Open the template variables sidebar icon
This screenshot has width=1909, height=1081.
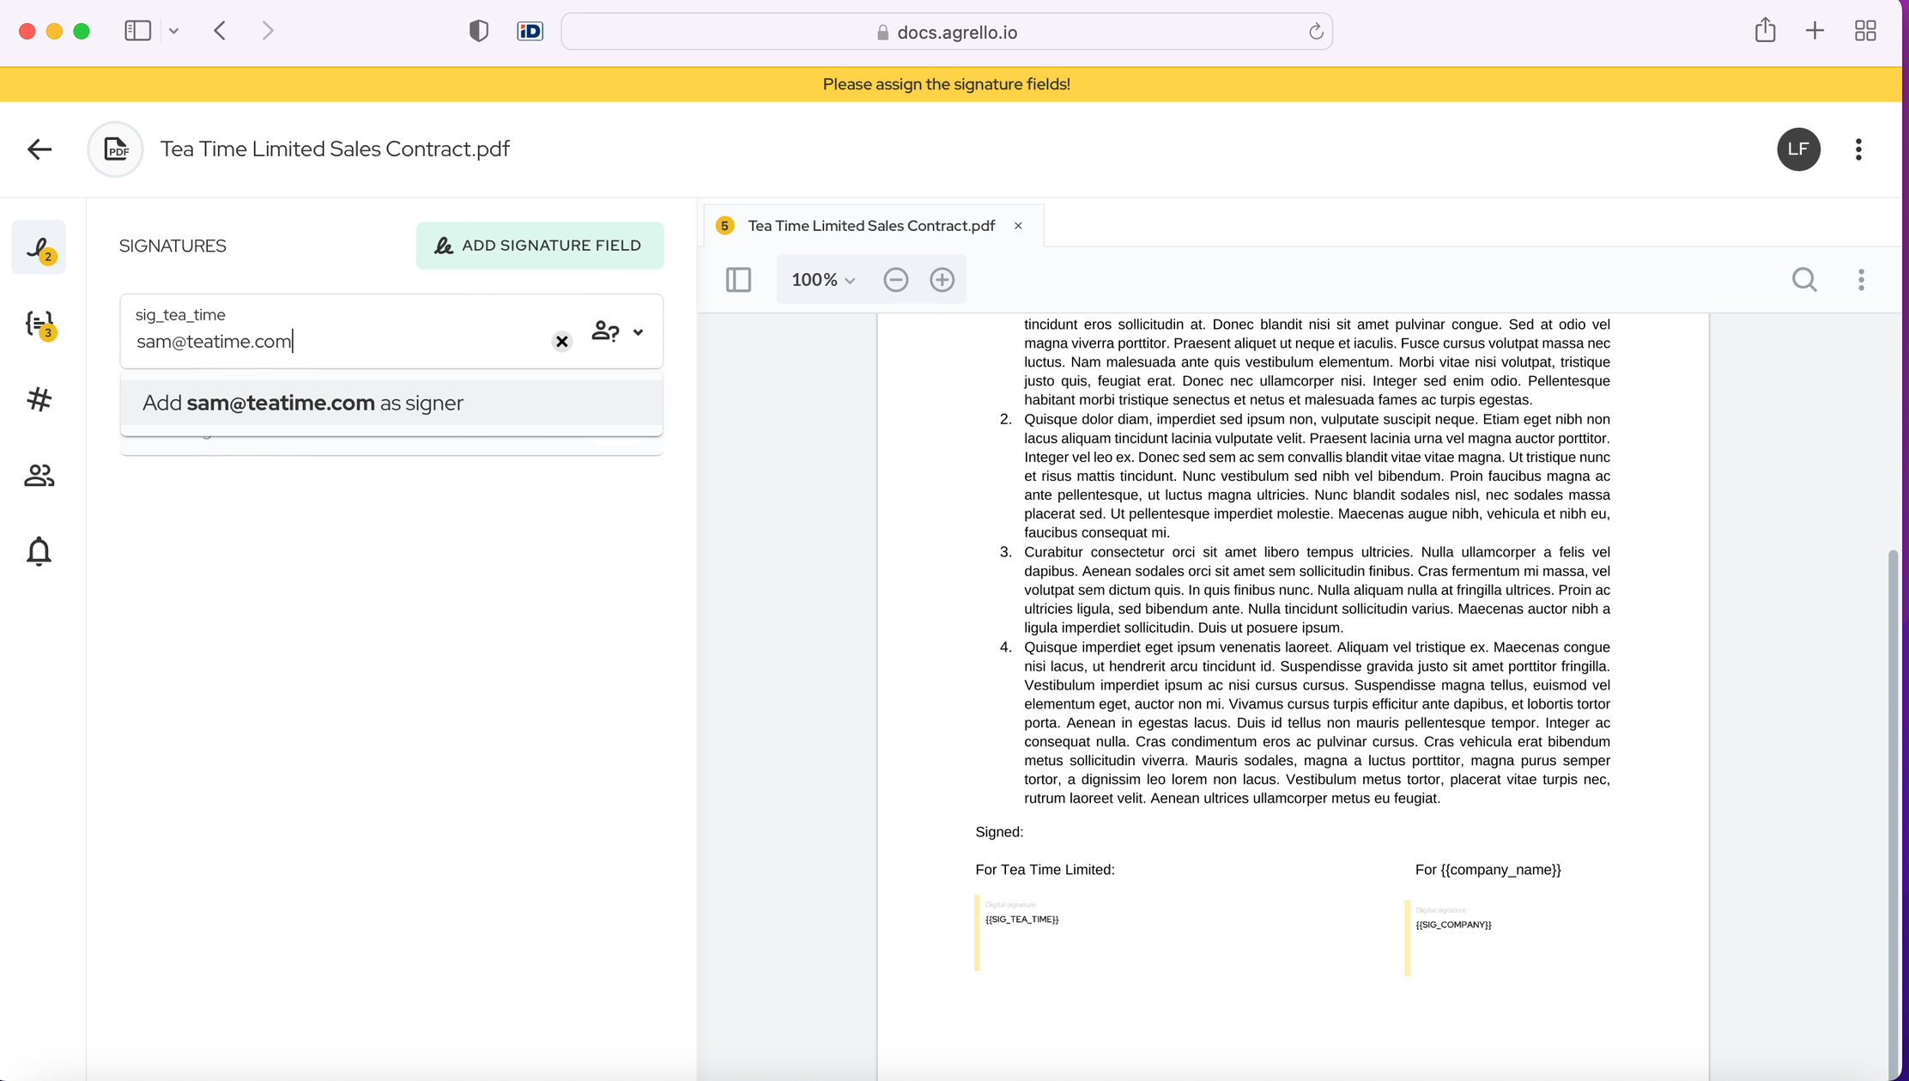coord(39,324)
